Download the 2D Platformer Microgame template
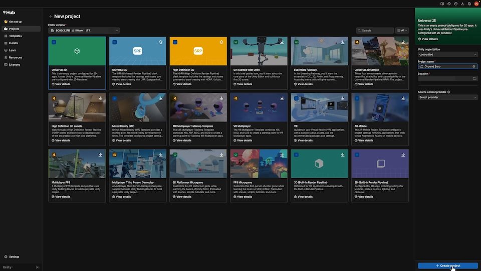Screen dimensions: 481x271 click(x=221, y=155)
